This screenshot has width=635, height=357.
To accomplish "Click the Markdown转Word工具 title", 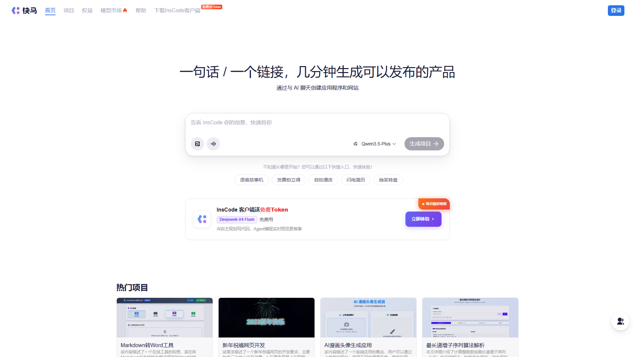I will [x=147, y=345].
